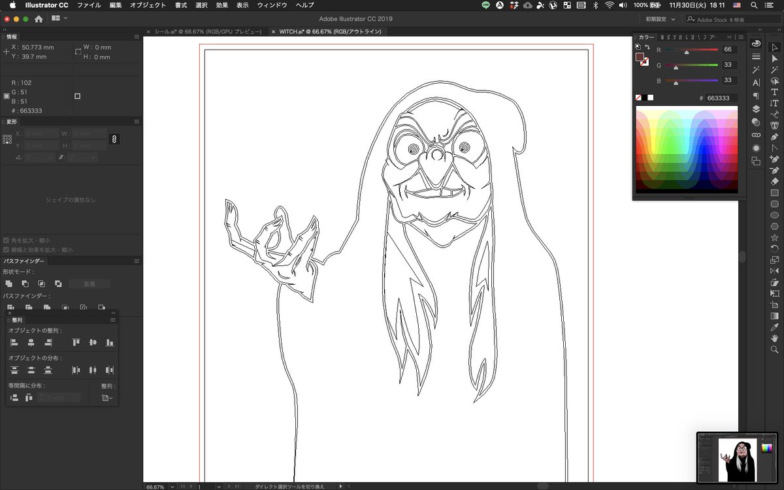Open the 変形 panel options menu

[137, 122]
